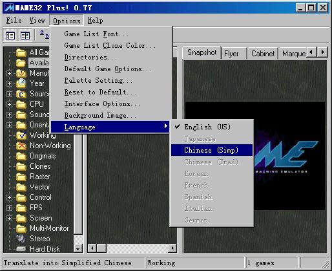The height and width of the screenshot is (271, 332).
Task: Click the MAME32 title bar logo icon
Action: (9, 8)
